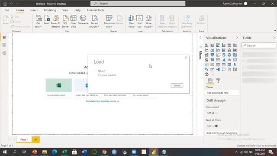
Task: Open the Dataverse connector
Action: pyautogui.click(x=83, y=20)
